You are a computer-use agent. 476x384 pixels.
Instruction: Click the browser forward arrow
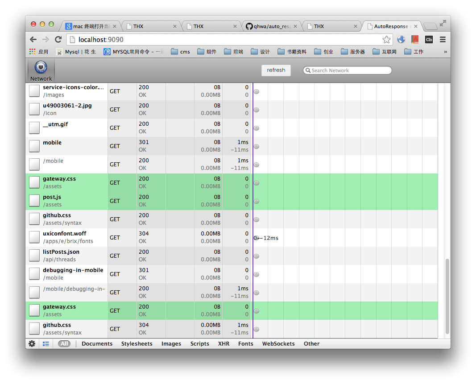(46, 39)
